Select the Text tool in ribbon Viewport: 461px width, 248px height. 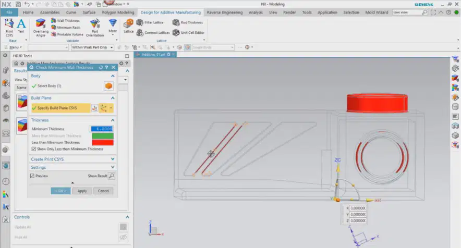(21, 26)
